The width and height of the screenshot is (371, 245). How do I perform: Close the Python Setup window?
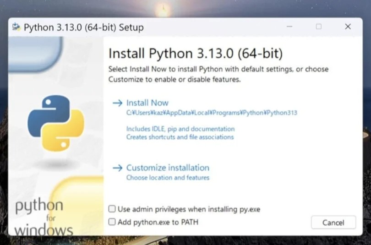pos(348,27)
